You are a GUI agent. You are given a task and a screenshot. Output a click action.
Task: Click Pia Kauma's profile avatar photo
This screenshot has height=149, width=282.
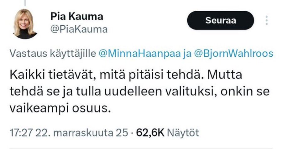pos(25,24)
